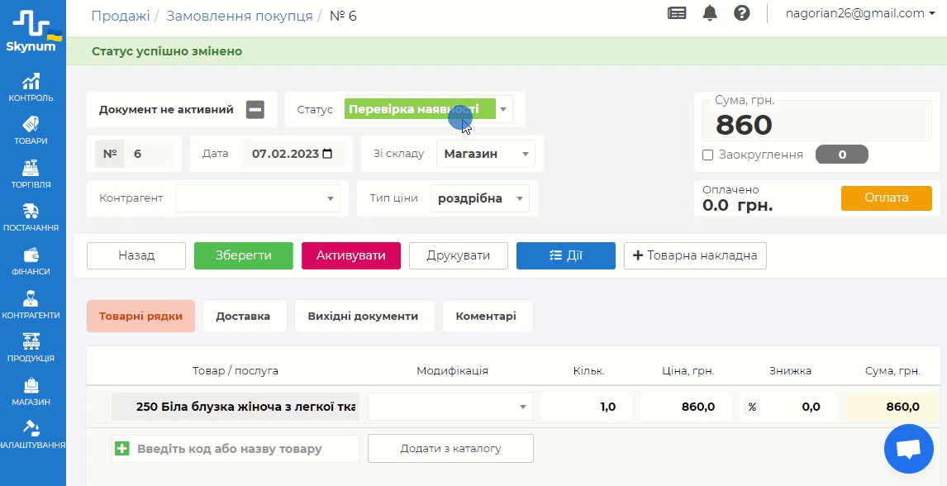Image resolution: width=947 pixels, height=486 pixels.
Task: Click the Знижка column header
Action: click(x=790, y=370)
